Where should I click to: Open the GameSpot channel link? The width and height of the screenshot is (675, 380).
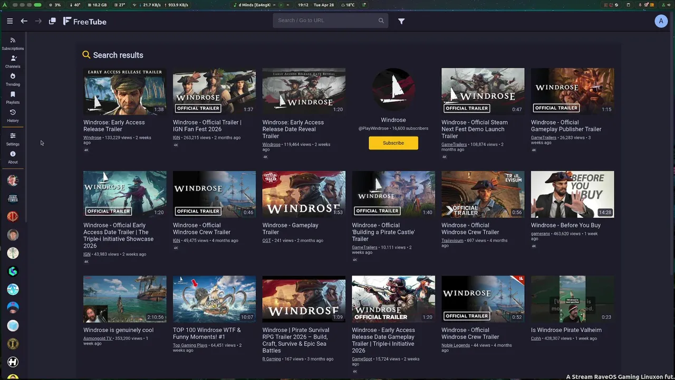[x=362, y=359]
